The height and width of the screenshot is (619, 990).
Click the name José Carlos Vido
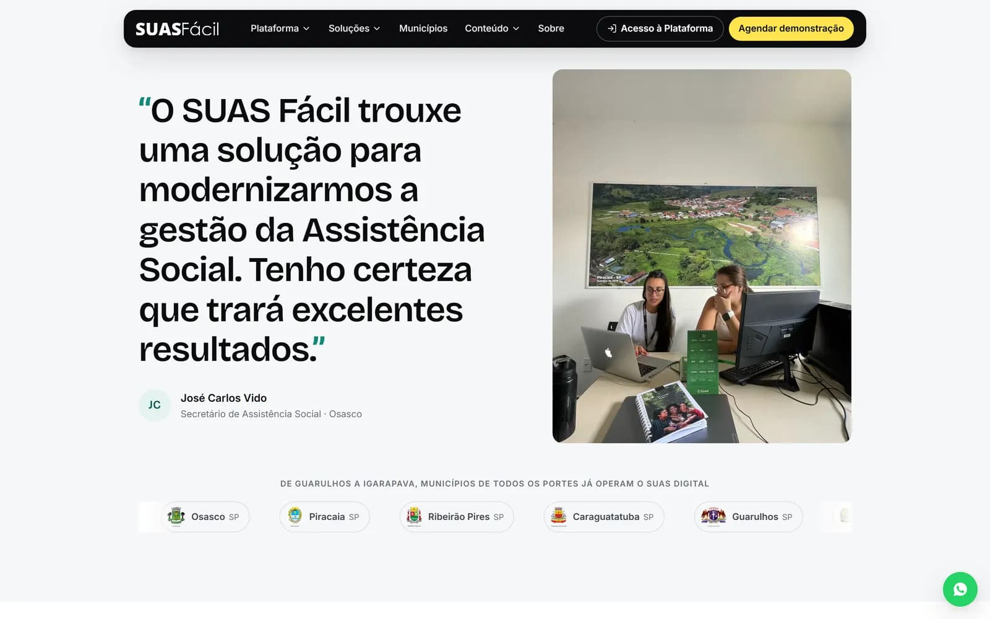pyautogui.click(x=223, y=398)
